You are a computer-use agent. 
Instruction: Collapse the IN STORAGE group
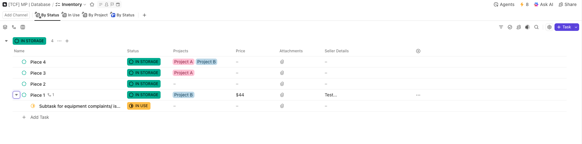point(6,41)
